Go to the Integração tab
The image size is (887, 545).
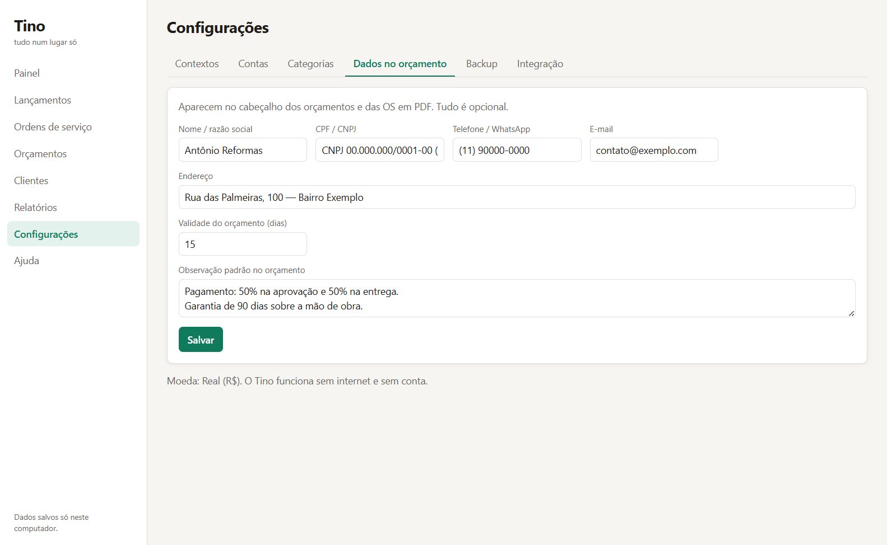tap(540, 64)
